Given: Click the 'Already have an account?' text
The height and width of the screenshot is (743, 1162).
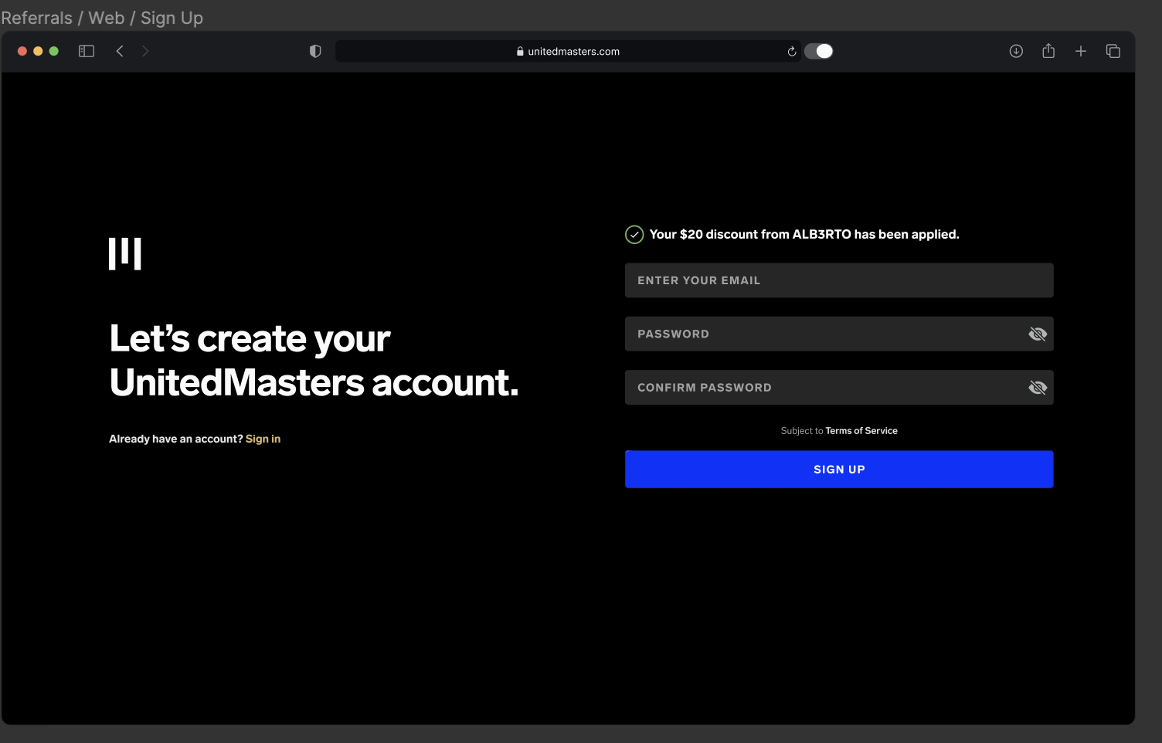Looking at the screenshot, I should tap(176, 439).
